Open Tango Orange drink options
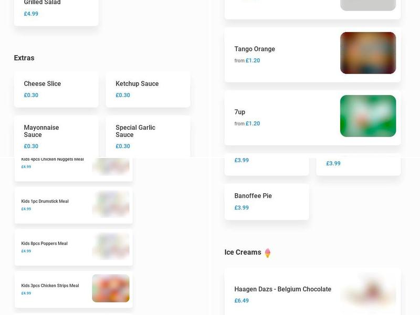 point(312,55)
